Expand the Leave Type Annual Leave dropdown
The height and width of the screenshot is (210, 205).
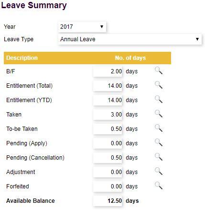click(x=129, y=39)
